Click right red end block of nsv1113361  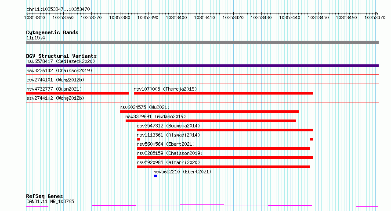[x=311, y=139]
